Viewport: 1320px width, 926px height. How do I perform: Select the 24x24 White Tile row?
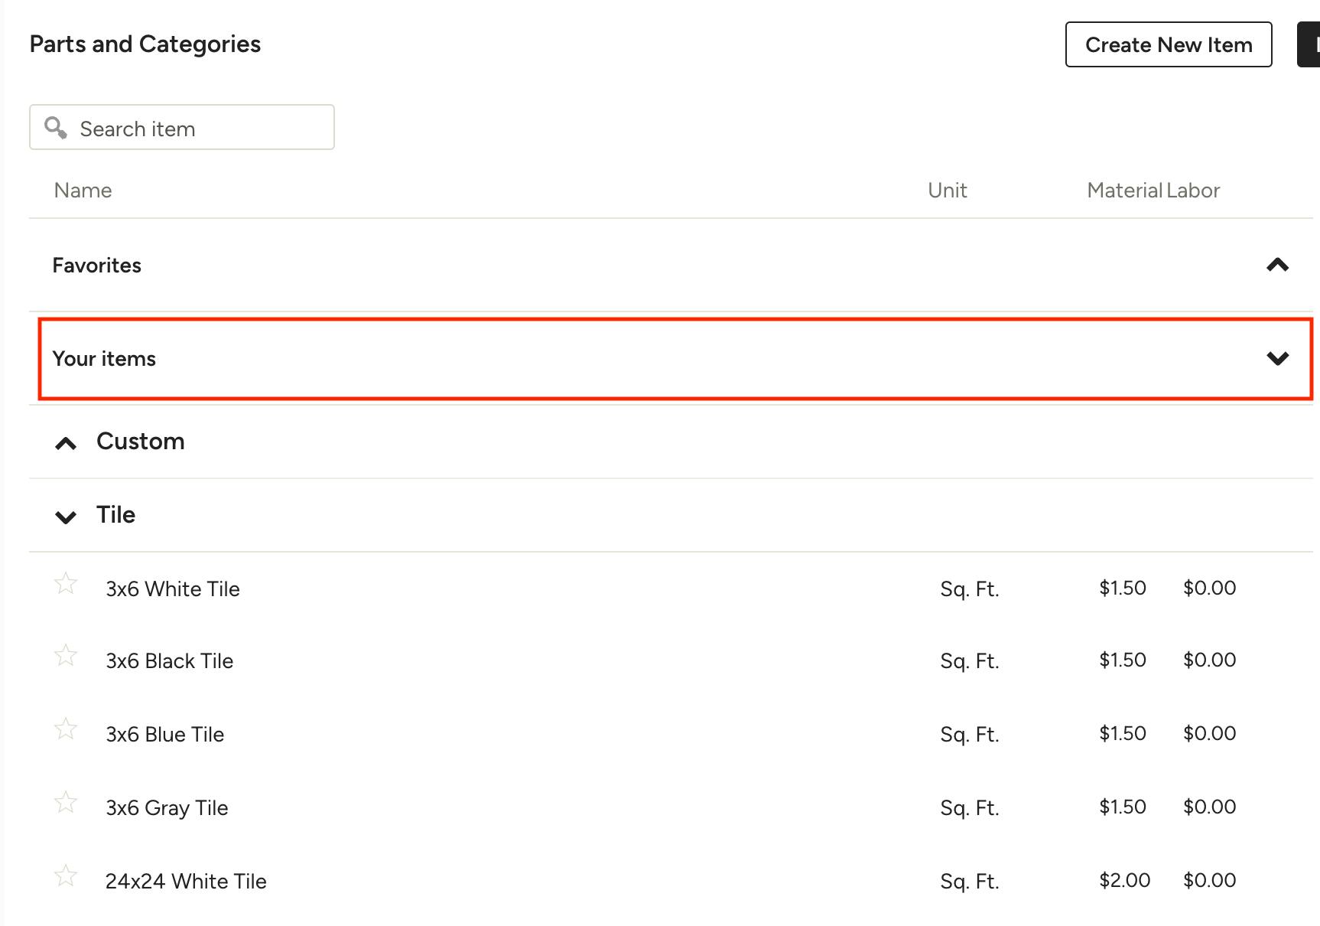tap(186, 882)
